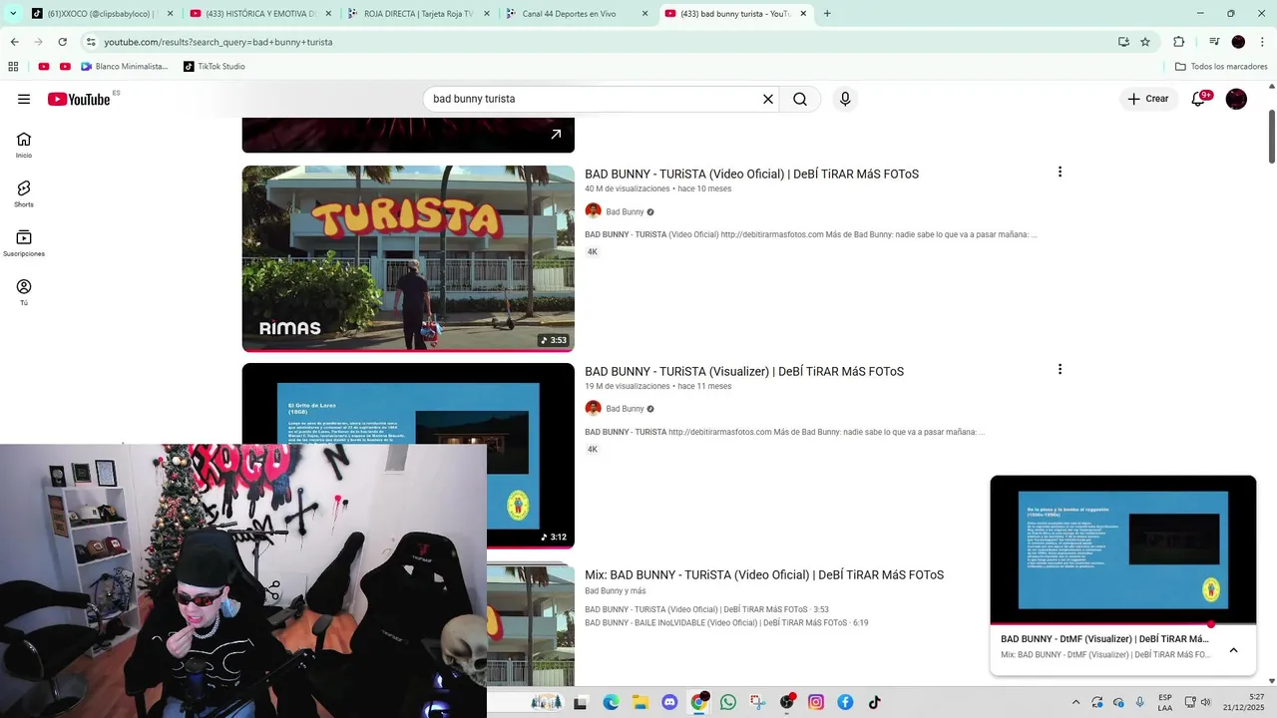Open the YouTube hamburger guide menu
This screenshot has width=1277, height=718.
coord(24,99)
